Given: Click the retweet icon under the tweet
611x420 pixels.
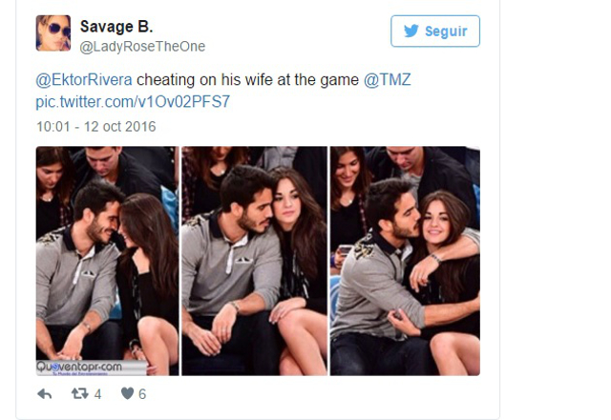Looking at the screenshot, I should tap(80, 393).
